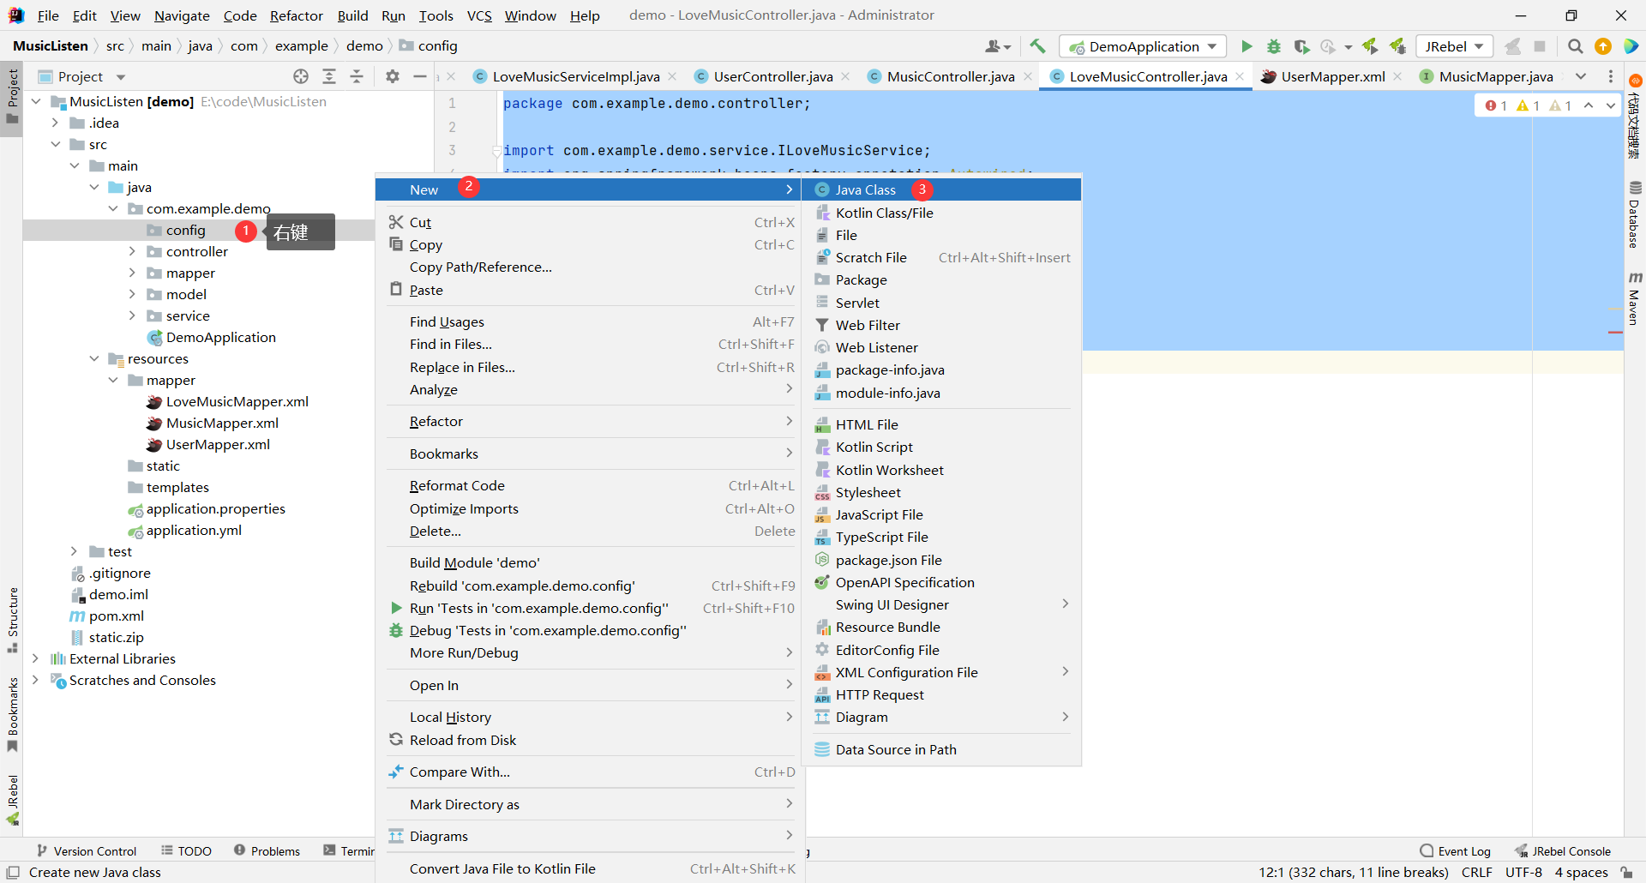Switch to the MusicController.java tab
The height and width of the screenshot is (883, 1646).
tap(951, 76)
